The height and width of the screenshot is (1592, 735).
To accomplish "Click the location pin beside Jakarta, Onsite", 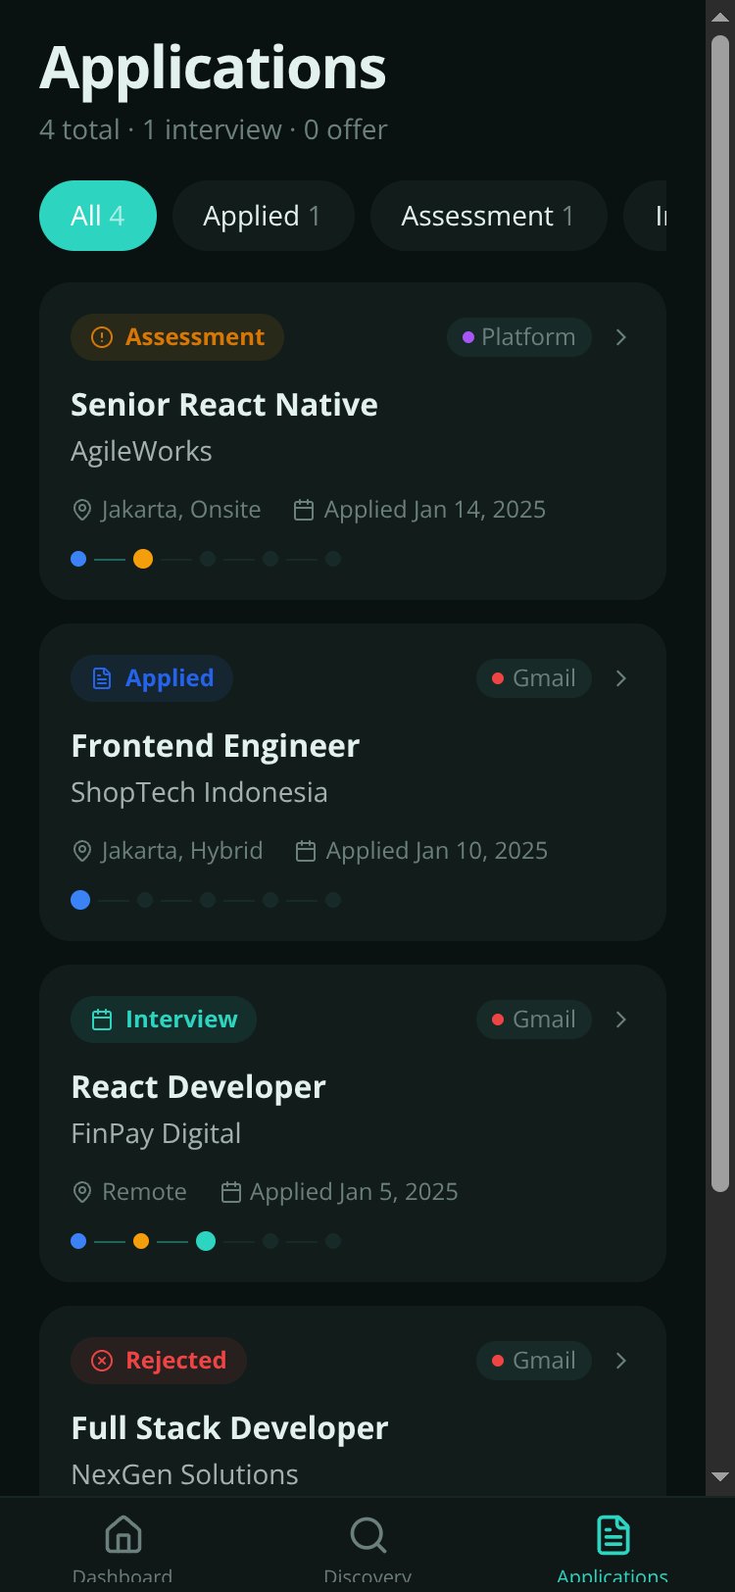I will pos(82,511).
